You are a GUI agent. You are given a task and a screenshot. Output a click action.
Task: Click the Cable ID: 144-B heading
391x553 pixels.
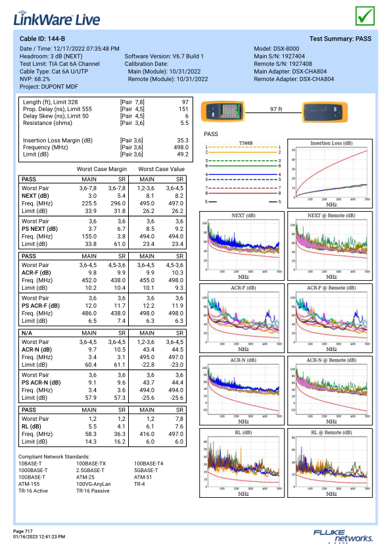click(42, 39)
